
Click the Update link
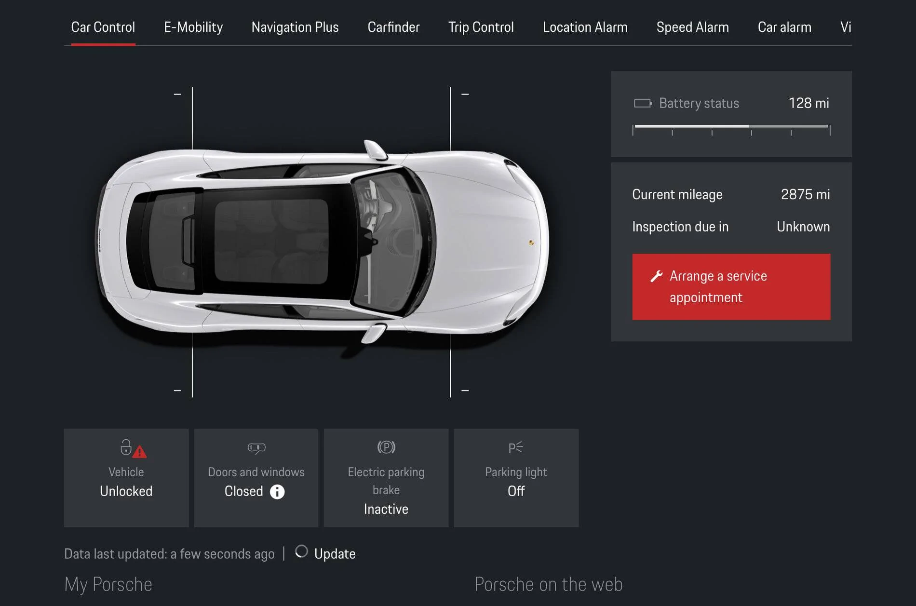(x=335, y=554)
